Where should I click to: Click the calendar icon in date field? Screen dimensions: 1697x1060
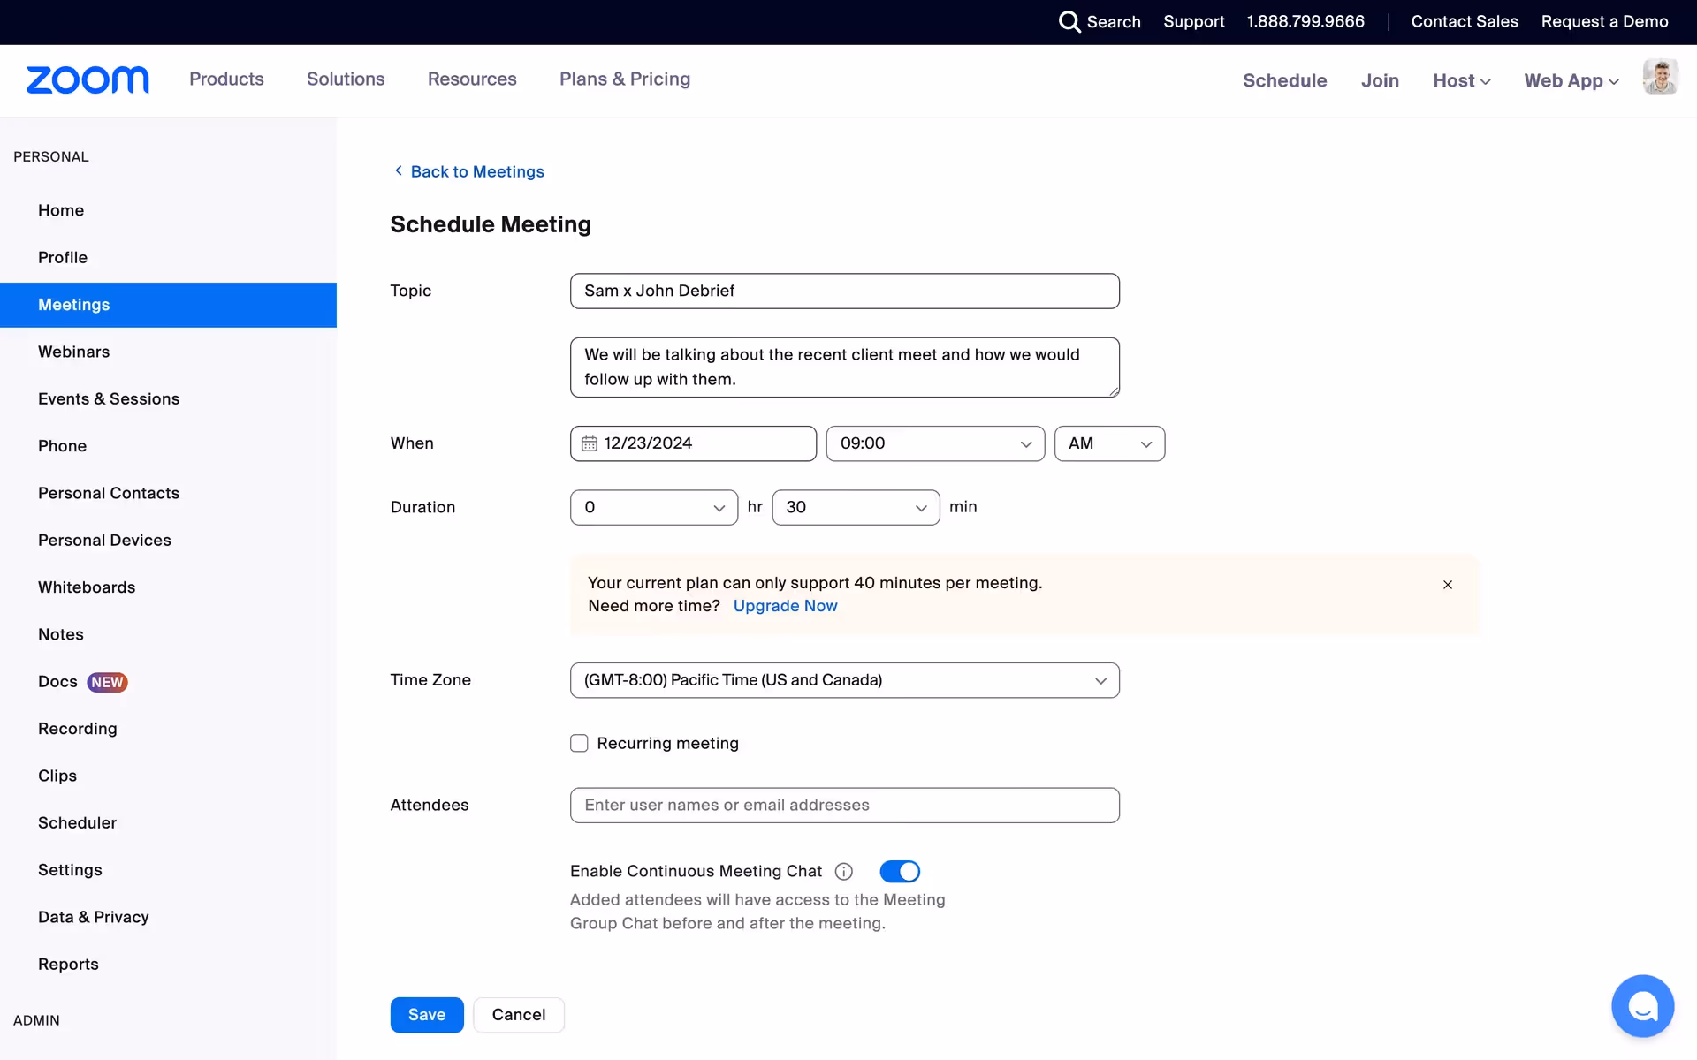(x=590, y=443)
